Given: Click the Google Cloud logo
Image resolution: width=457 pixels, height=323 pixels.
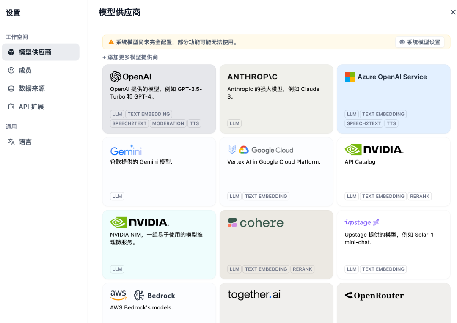Looking at the screenshot, I should [x=266, y=150].
